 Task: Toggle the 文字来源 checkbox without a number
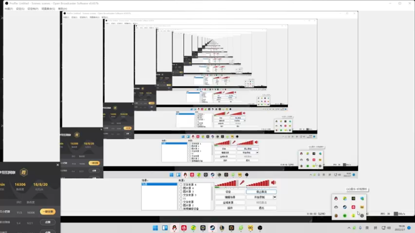coord(181,202)
